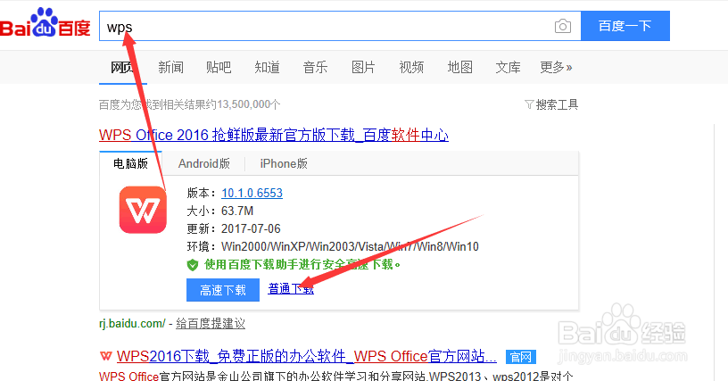
Task: Open the 音乐 tab
Action: coord(315,68)
